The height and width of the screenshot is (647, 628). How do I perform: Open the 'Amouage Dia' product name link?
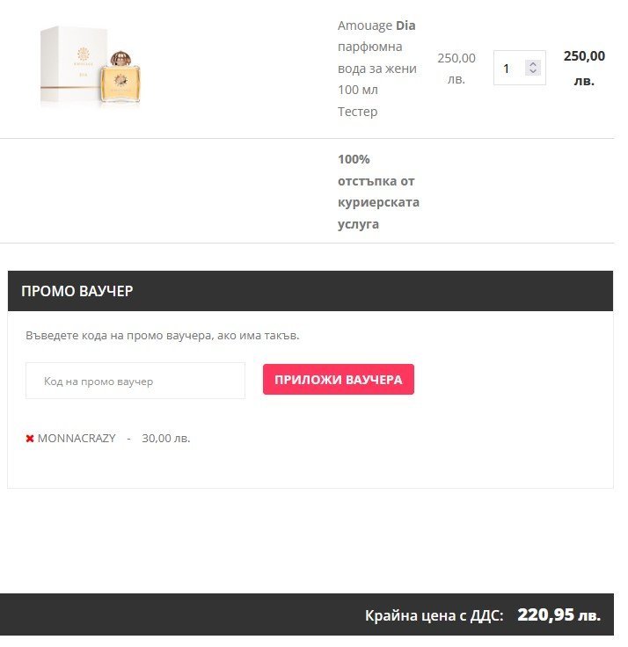coord(376,25)
